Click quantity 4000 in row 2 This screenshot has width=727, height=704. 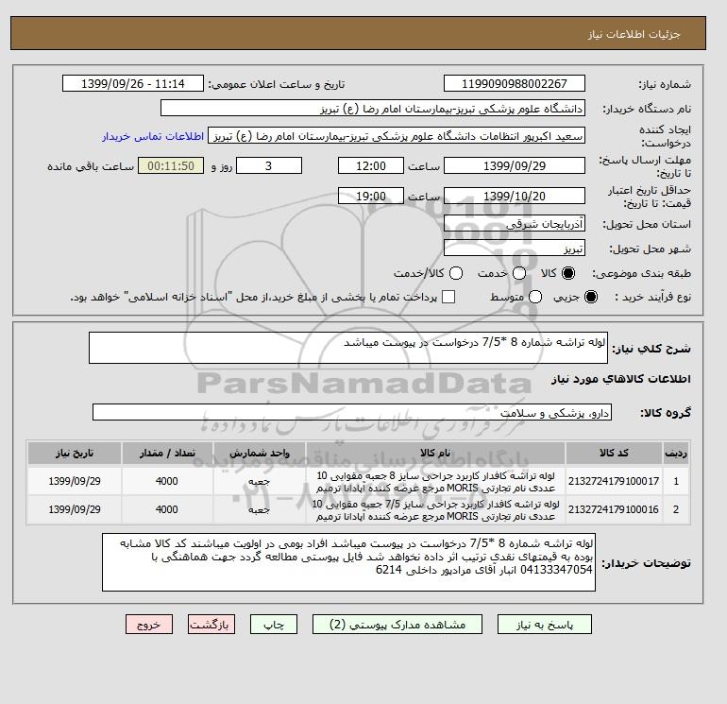point(167,509)
